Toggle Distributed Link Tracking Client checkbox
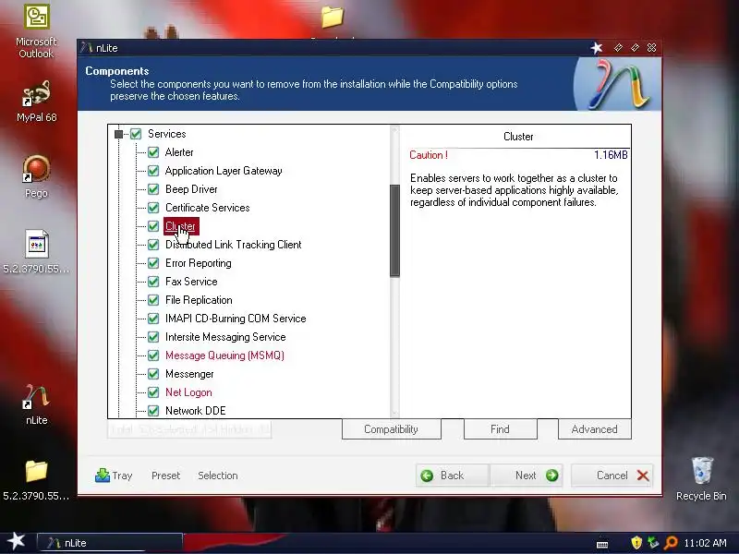The height and width of the screenshot is (554, 739). click(153, 245)
